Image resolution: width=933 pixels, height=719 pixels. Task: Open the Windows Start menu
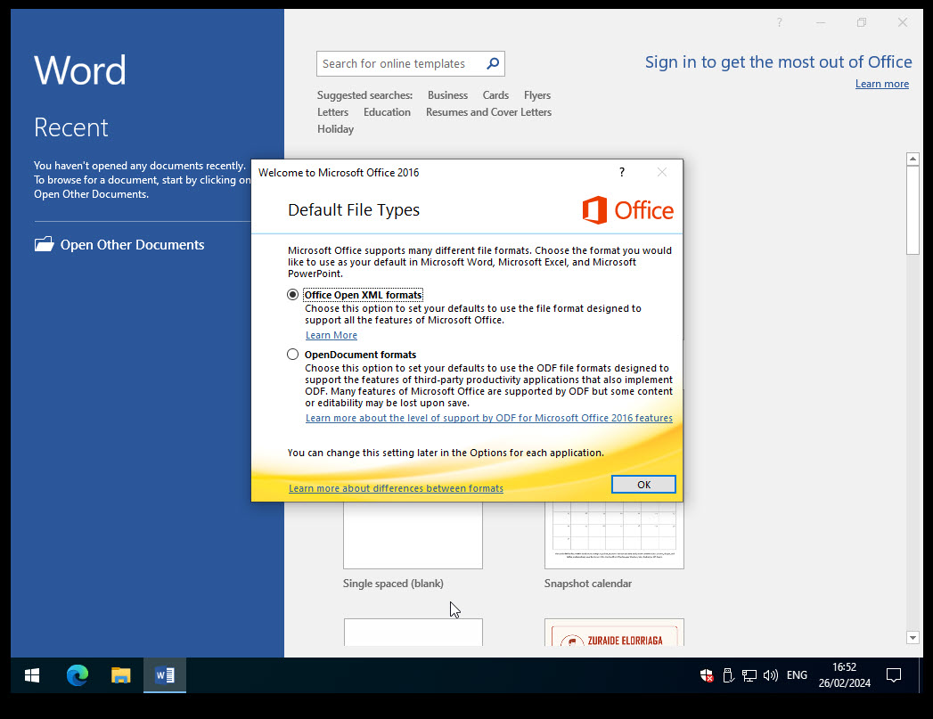(32, 675)
